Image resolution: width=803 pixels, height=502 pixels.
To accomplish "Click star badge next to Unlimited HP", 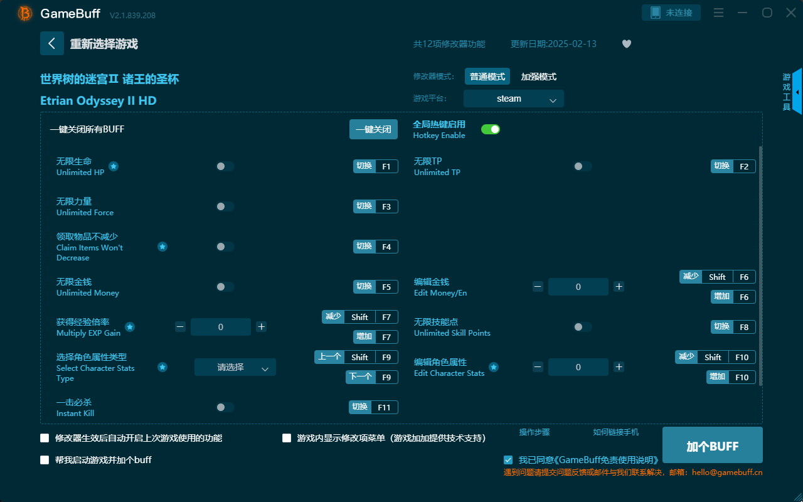I will 114,166.
